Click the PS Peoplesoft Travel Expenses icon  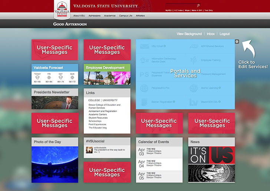coord(144,74)
